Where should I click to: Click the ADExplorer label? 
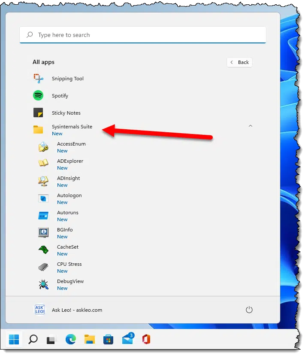70,161
